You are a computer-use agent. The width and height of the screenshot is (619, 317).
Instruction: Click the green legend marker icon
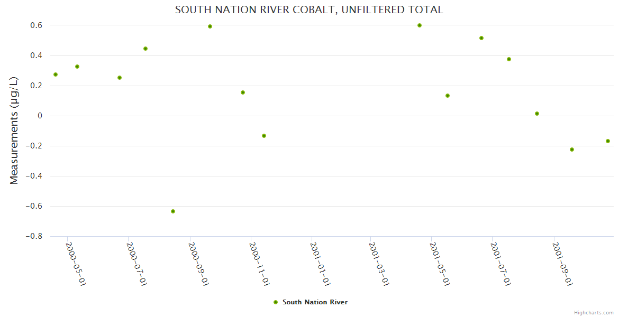[x=275, y=302]
